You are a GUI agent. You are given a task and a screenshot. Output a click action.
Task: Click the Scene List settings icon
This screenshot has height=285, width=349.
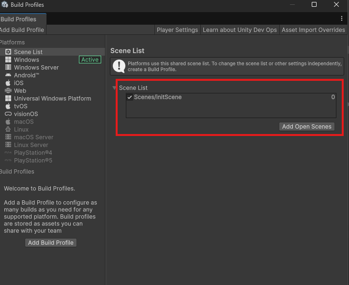click(x=8, y=52)
